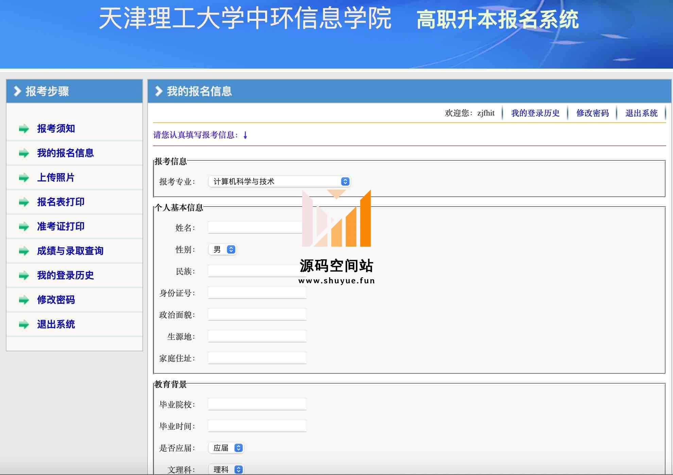673x475 pixels.
Task: Click the green arrow beside sidebar 修改密码
Action: coord(24,300)
